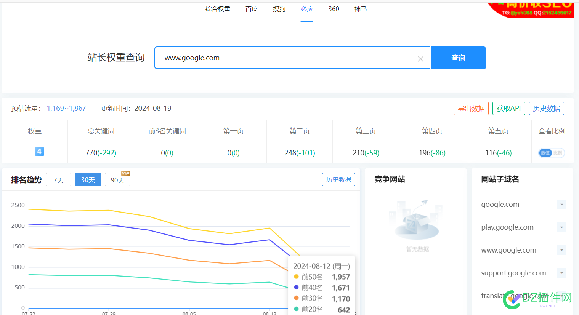Click the 更新时间 2024-08-19 text
Viewport: 579px width, 315px height.
point(136,109)
